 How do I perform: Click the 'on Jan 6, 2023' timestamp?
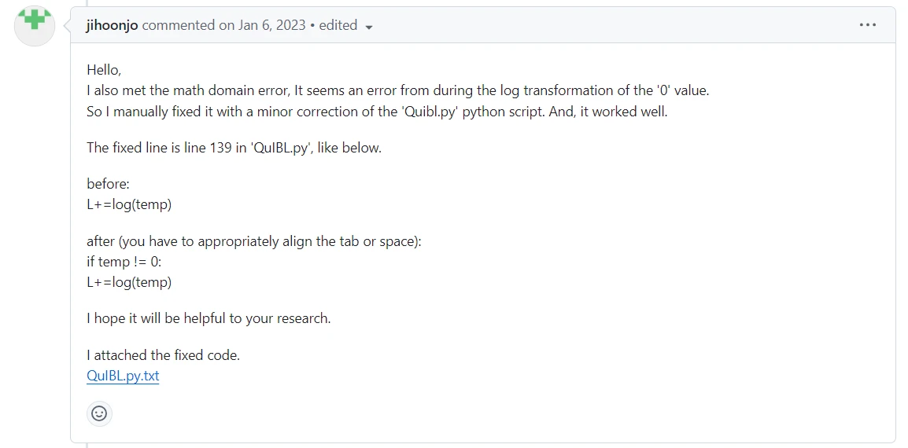tap(262, 25)
